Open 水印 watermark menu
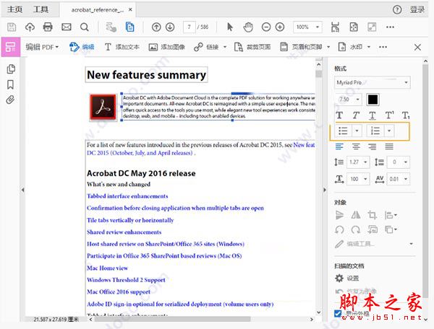The image size is (434, 329). point(354,47)
